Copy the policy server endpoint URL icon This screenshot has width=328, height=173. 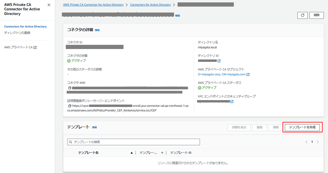(70, 106)
